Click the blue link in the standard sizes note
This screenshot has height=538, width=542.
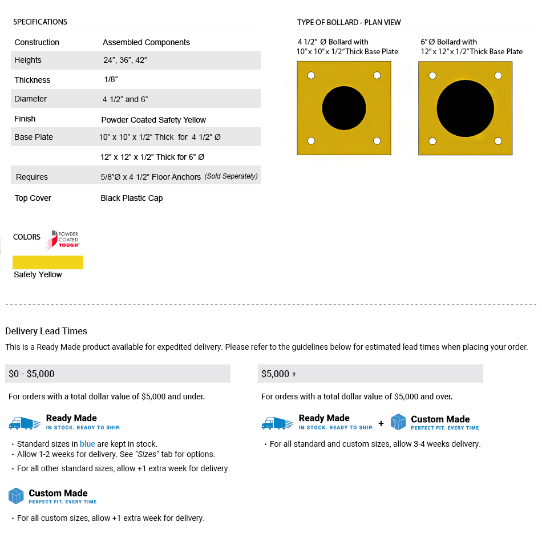(x=87, y=444)
